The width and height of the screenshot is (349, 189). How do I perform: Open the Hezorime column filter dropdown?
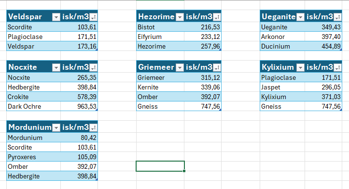coord(180,17)
